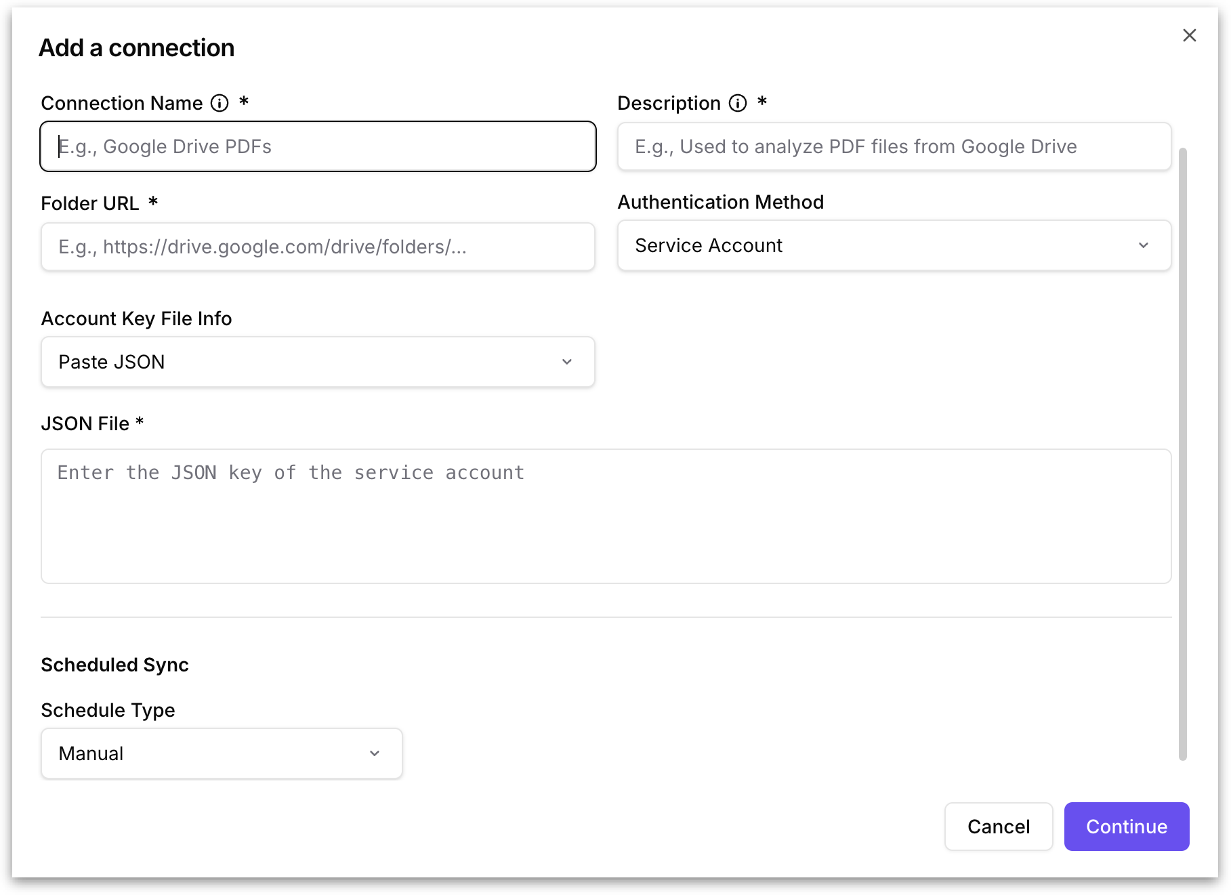Open the Service Account authentication dropdown

(x=894, y=245)
